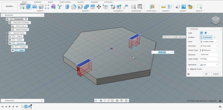The width and height of the screenshot is (223, 110).
Task: Click the blue extrude distance arrow manipulator
Action: point(134,48)
